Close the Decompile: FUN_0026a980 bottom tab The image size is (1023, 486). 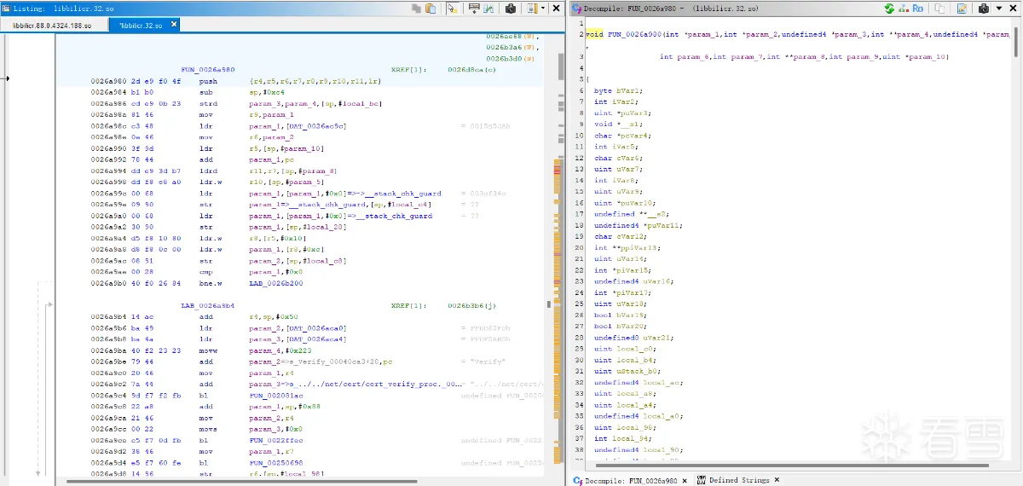(x=685, y=480)
